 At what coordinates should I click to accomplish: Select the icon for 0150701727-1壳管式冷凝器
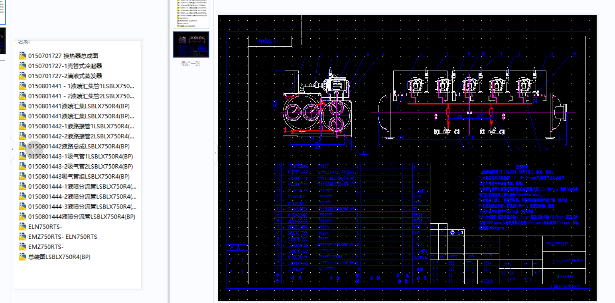click(22, 66)
